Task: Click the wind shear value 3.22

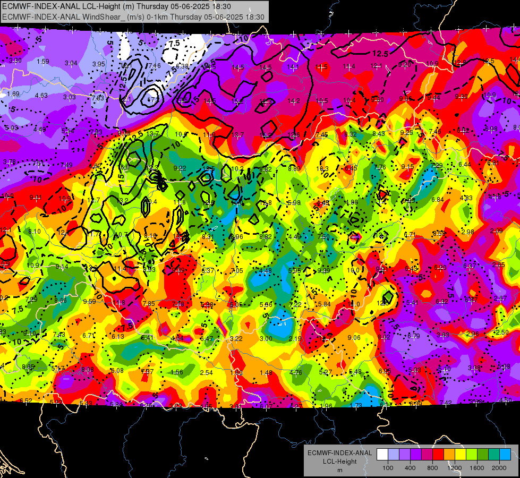Action: [236, 339]
